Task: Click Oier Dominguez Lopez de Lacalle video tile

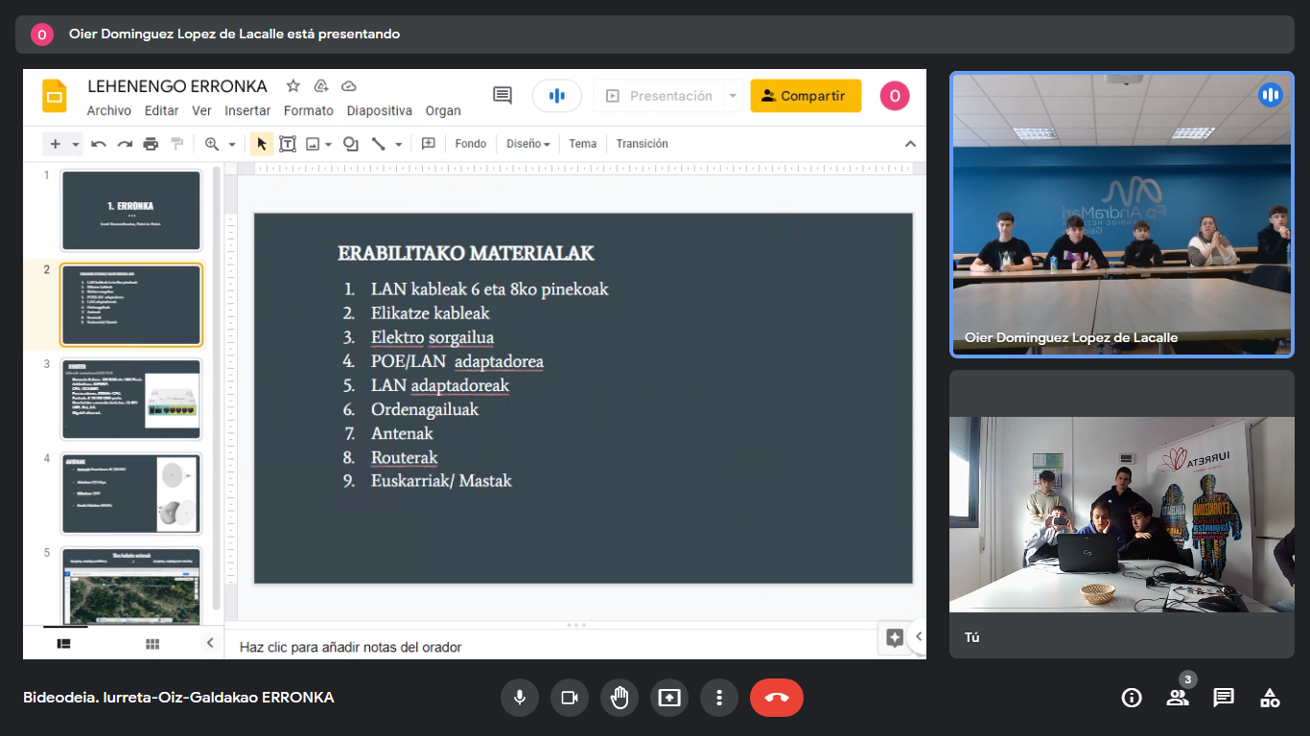Action: 1122,215
